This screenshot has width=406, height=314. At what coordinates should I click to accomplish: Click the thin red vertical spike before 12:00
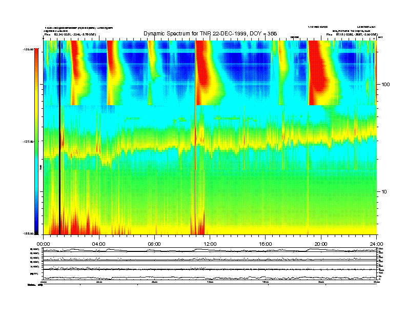[x=195, y=138]
